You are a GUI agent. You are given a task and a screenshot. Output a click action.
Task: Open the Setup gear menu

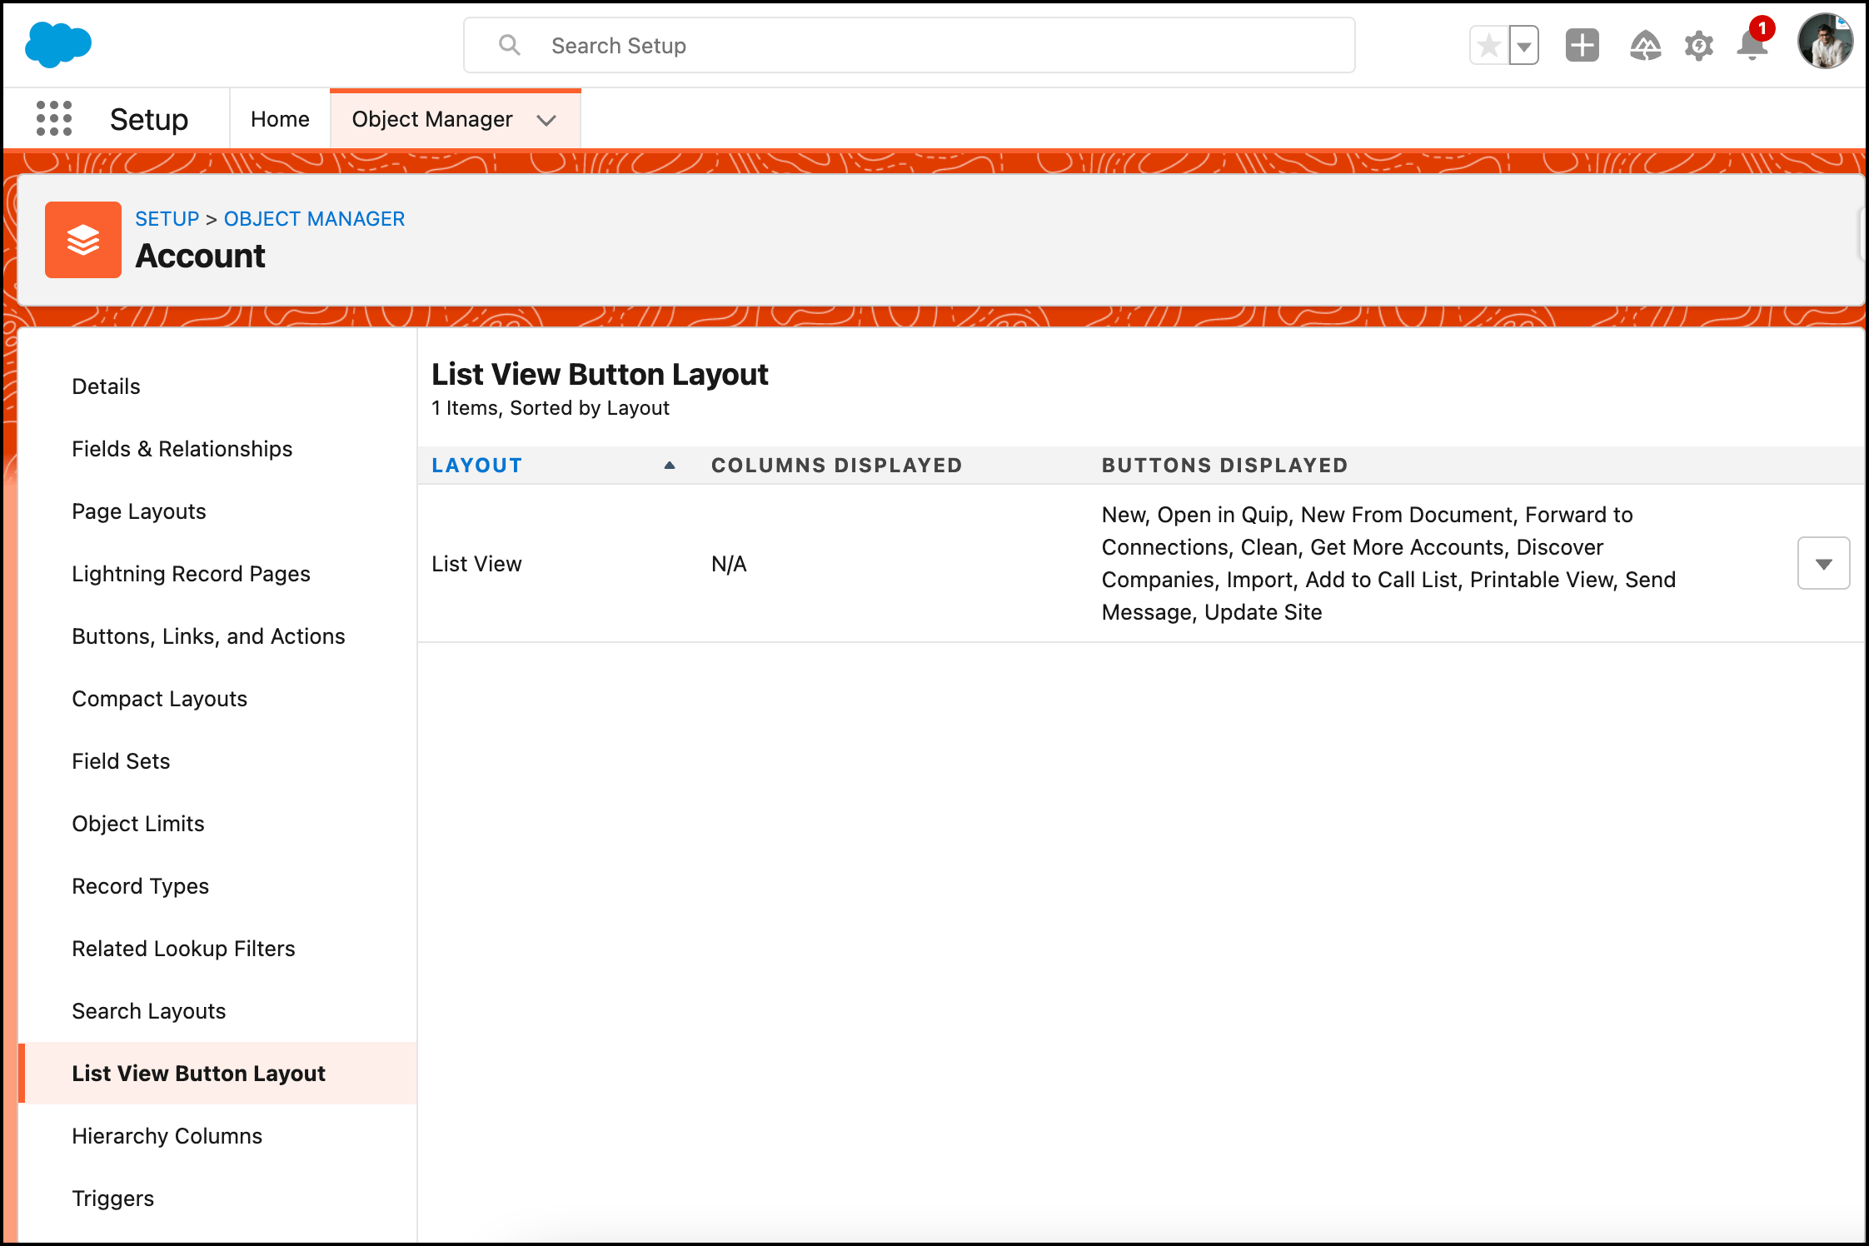tap(1698, 46)
